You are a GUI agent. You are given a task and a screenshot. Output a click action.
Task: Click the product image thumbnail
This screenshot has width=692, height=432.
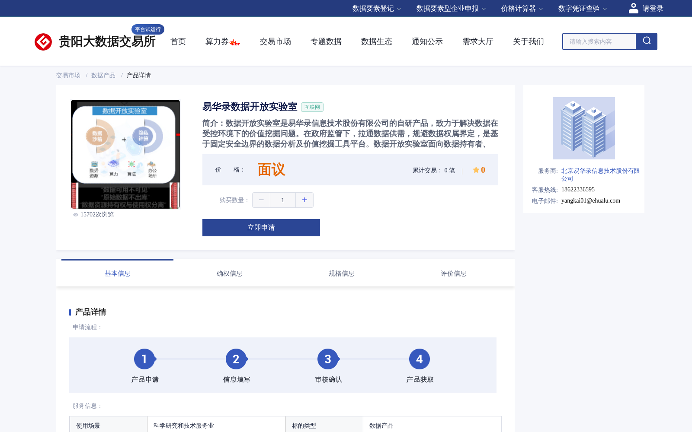click(x=125, y=154)
